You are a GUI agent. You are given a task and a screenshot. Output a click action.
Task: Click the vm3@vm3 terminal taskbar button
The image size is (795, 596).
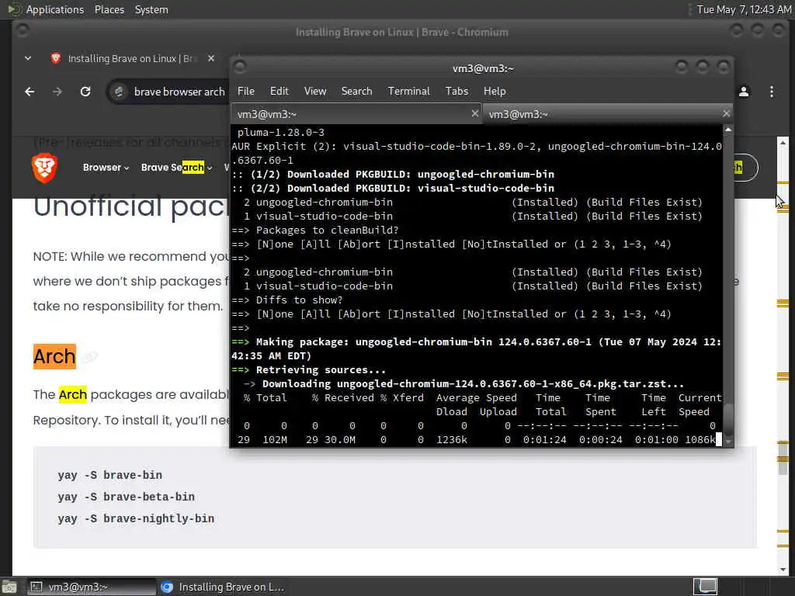[x=92, y=587]
